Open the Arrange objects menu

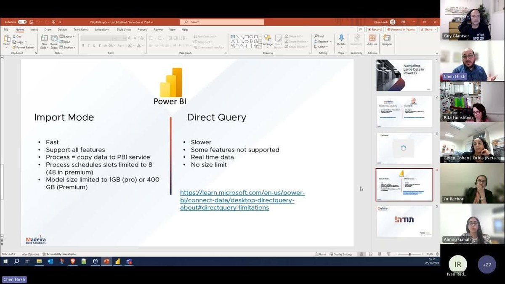point(267,41)
